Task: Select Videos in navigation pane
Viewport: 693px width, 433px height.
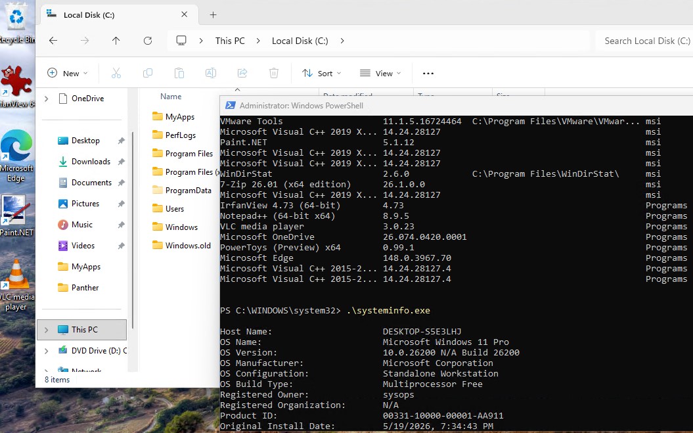Action: click(83, 246)
